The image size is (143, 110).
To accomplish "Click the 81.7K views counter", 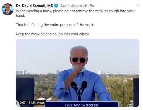I will click(x=36, y=103).
